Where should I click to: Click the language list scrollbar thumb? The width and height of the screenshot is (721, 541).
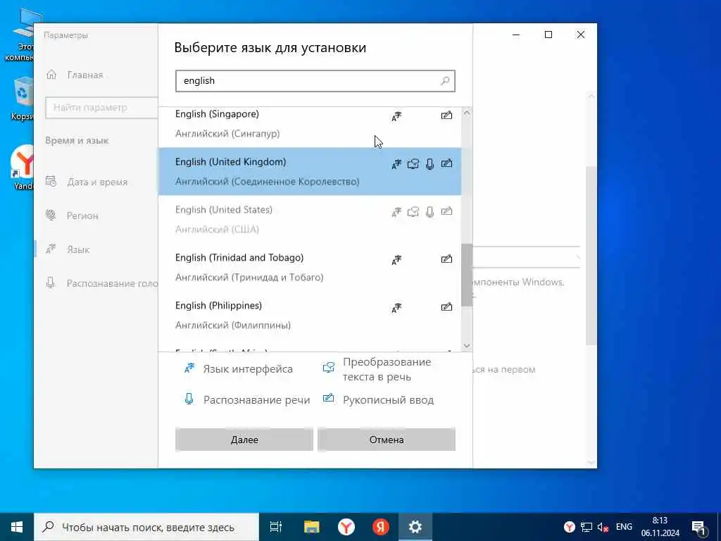[467, 275]
